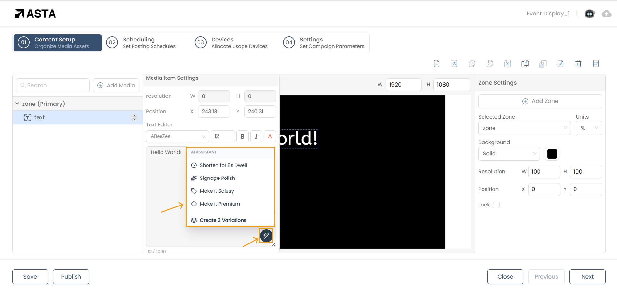Screen dimensions: 617x293
Task: Toggle italic text formatting
Action: pyautogui.click(x=256, y=136)
